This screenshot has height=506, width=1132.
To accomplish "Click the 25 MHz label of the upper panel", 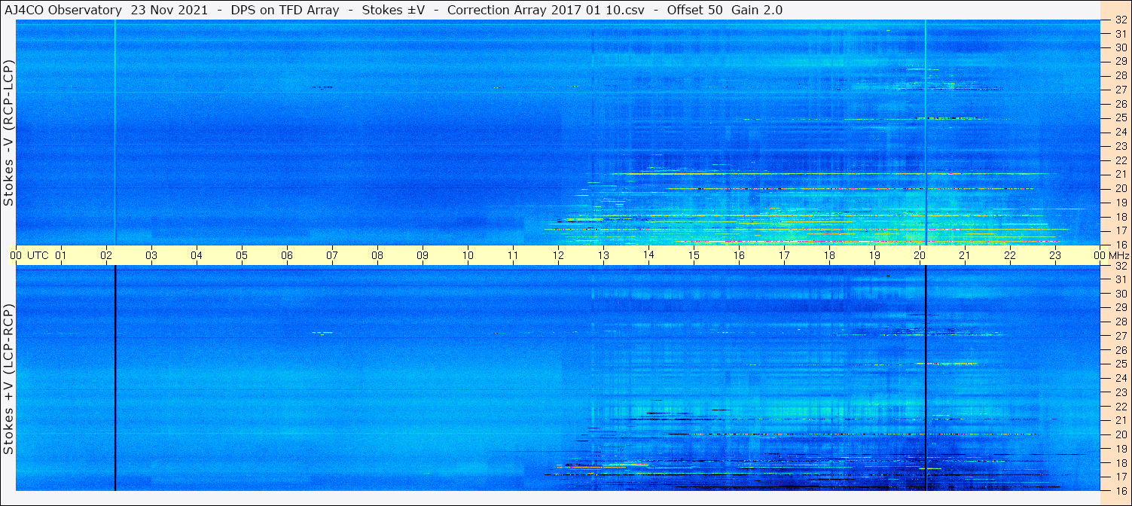I will pos(1121,118).
